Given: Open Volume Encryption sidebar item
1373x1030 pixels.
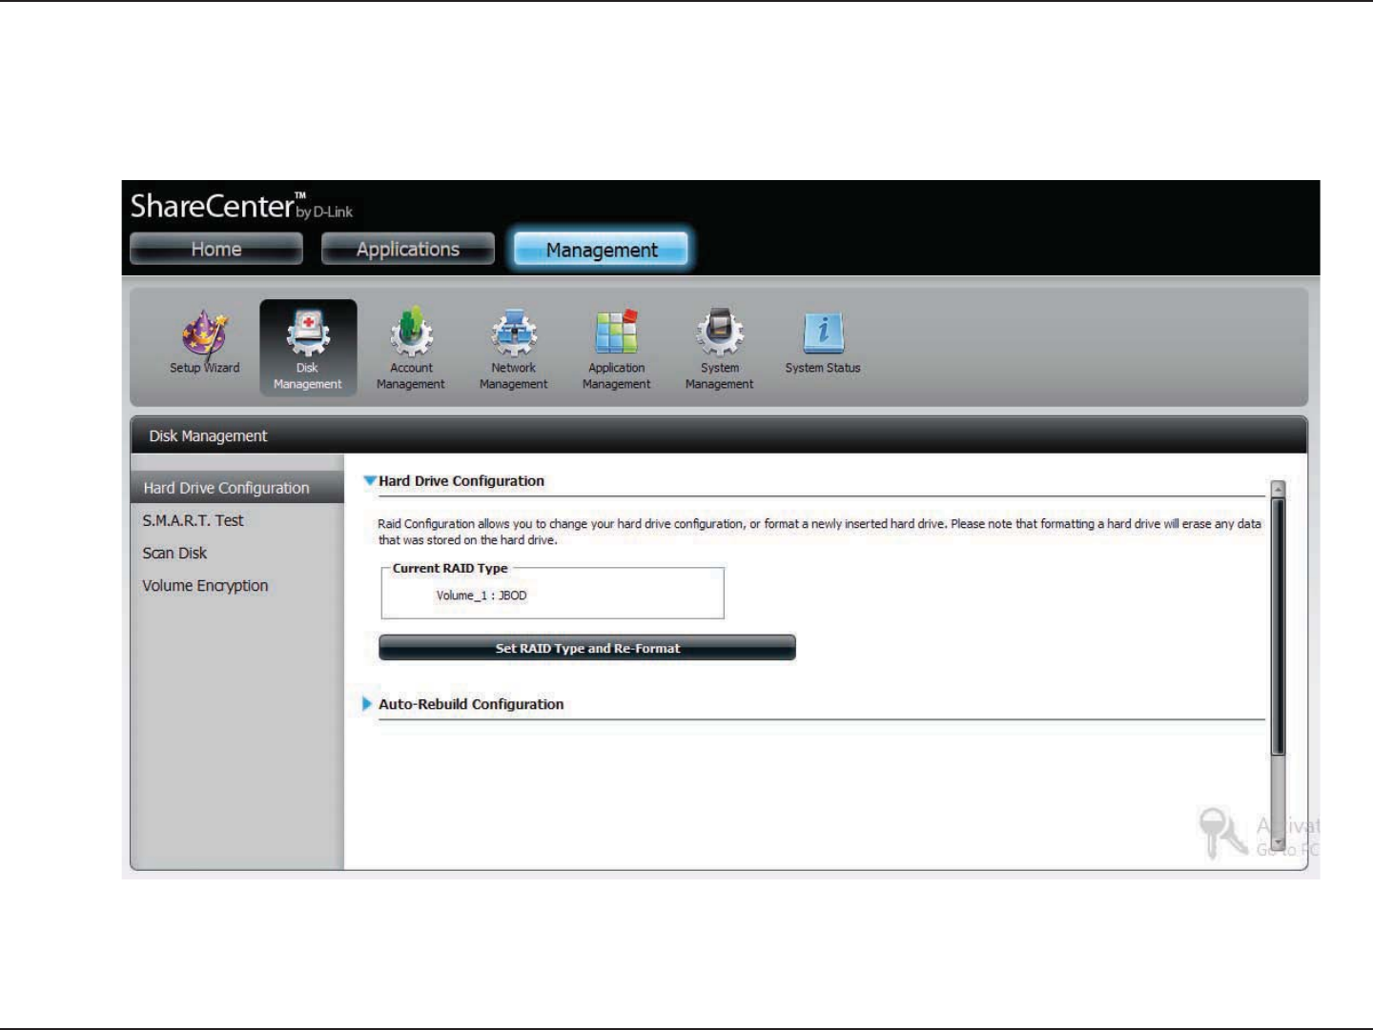Looking at the screenshot, I should click(205, 585).
